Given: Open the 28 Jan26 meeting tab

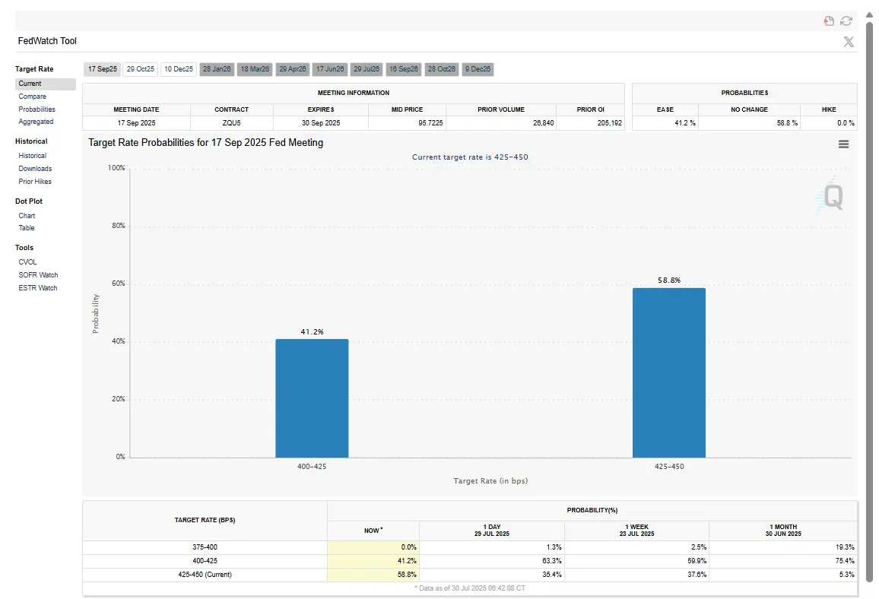Looking at the screenshot, I should (217, 69).
